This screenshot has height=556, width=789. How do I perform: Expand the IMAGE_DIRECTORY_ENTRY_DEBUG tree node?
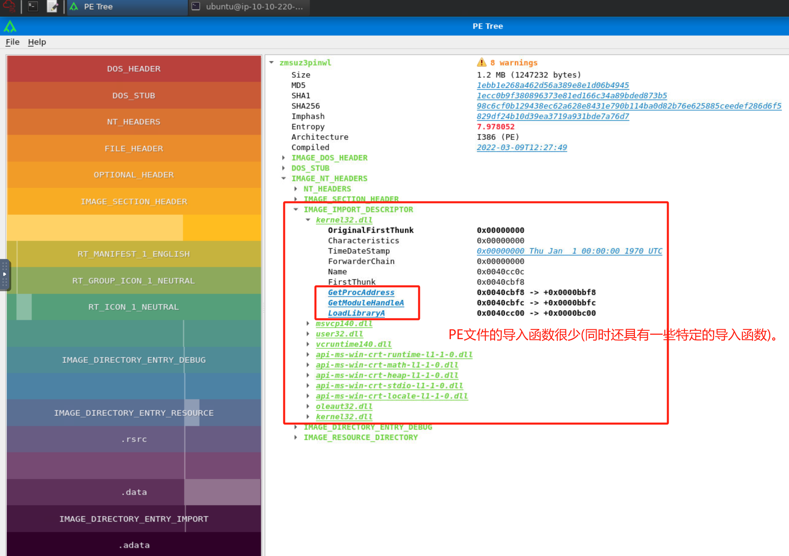[x=296, y=427]
